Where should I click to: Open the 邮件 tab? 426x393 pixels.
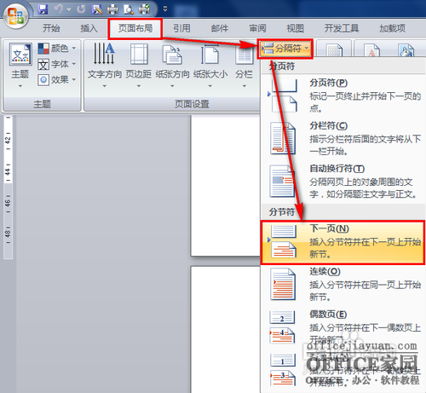click(220, 28)
